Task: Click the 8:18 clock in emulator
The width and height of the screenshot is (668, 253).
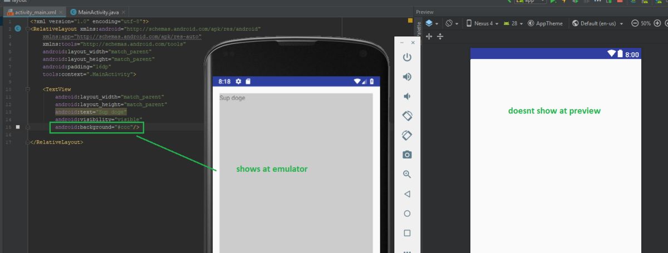Action: 224,81
